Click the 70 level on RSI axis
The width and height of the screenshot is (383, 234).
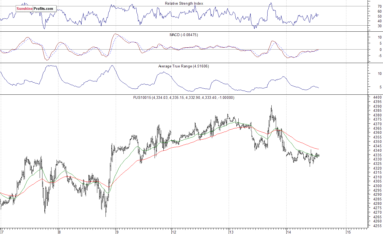point(379,6)
